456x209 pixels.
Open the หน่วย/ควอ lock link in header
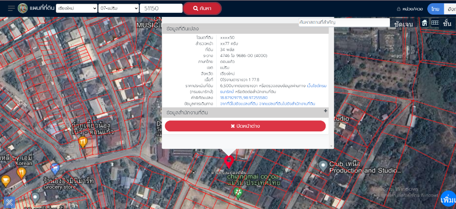click(x=410, y=9)
